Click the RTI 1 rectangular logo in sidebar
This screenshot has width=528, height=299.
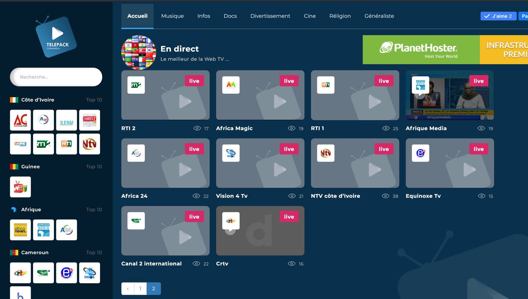pyautogui.click(x=66, y=144)
